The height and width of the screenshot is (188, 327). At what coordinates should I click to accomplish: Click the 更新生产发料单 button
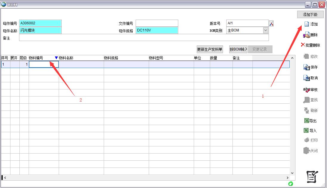click(210, 50)
